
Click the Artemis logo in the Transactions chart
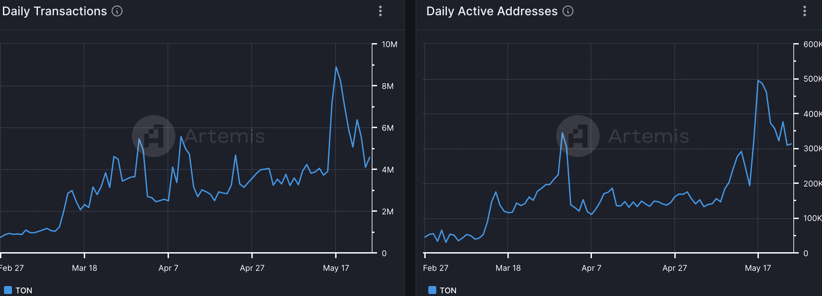tap(153, 136)
